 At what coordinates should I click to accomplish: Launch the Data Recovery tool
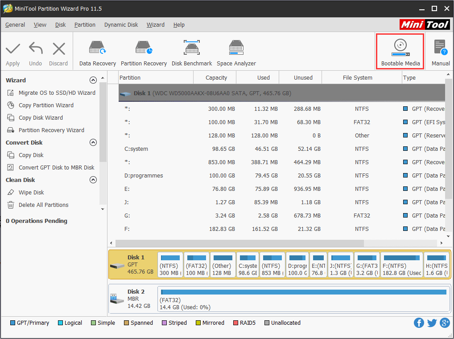click(98, 54)
